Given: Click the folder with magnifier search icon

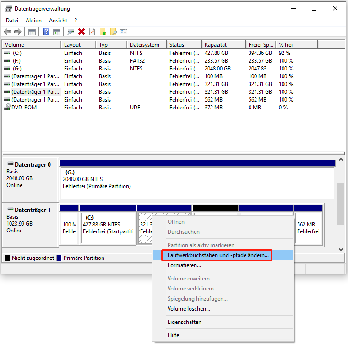Looking at the screenshot, I should pyautogui.click(x=113, y=32).
